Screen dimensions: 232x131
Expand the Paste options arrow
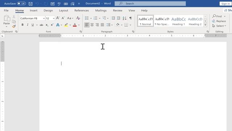pyautogui.click(x=7, y=27)
